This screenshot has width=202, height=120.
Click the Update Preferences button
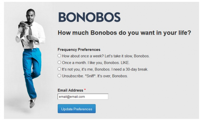(x=77, y=109)
